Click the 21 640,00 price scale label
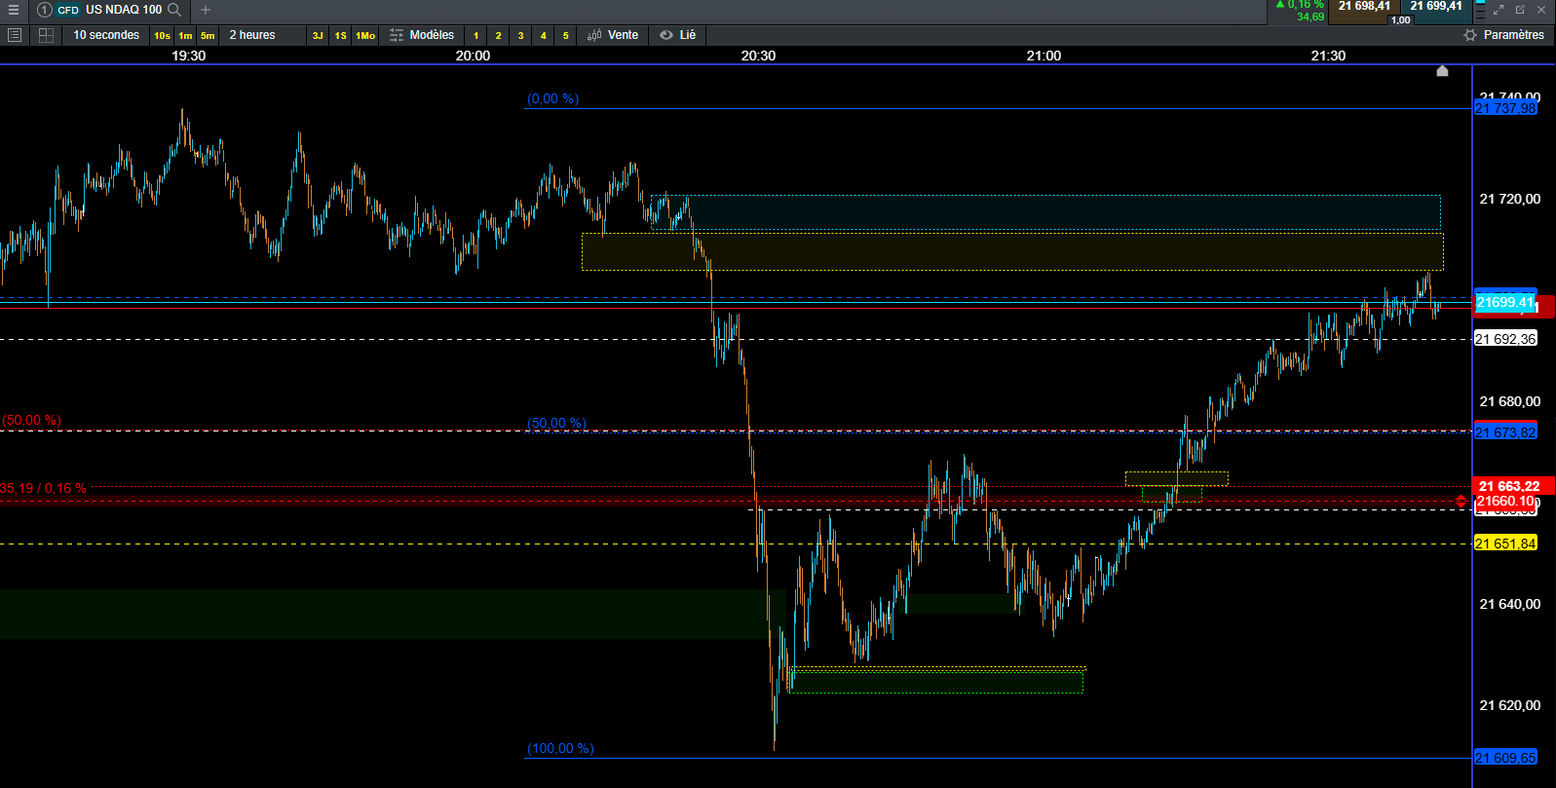Image resolution: width=1556 pixels, height=788 pixels. click(1509, 604)
